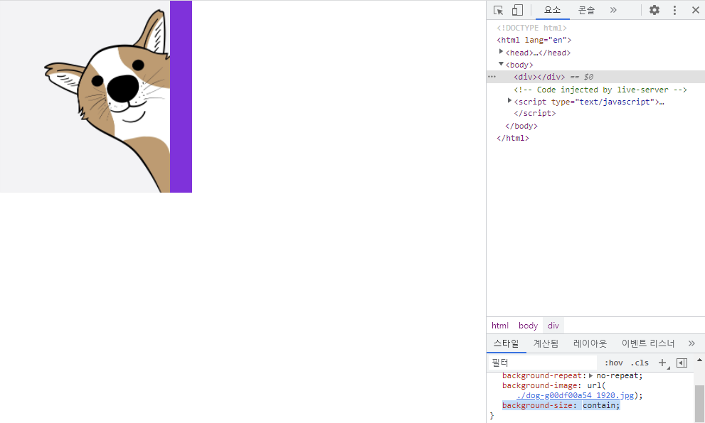The height and width of the screenshot is (423, 705).
Task: Expand the head element node
Action: pos(501,52)
